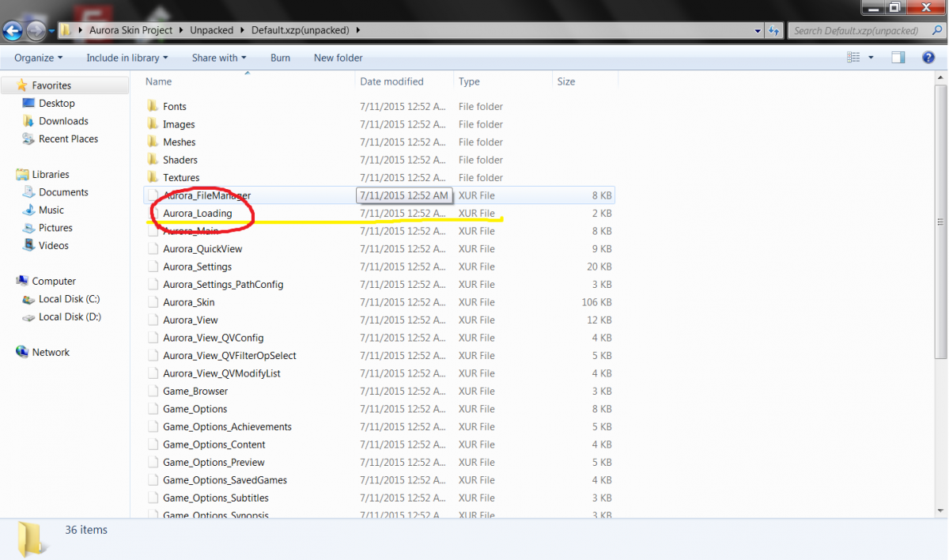Image resolution: width=949 pixels, height=560 pixels.
Task: Select the Favorites star icon in navigation pane
Action: [21, 85]
